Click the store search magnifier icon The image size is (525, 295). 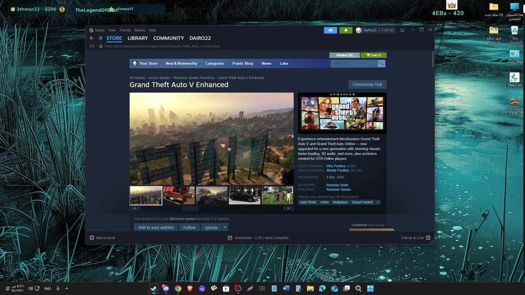point(381,64)
